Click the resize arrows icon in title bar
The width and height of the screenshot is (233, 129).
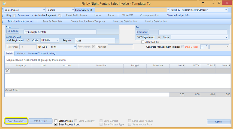pyautogui.click(x=203, y=3)
